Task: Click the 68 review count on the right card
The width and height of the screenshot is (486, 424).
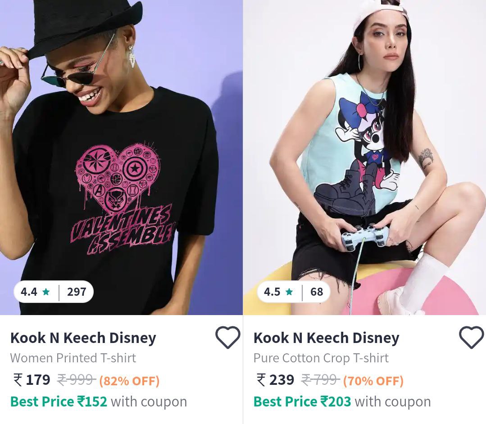Action: click(x=317, y=292)
